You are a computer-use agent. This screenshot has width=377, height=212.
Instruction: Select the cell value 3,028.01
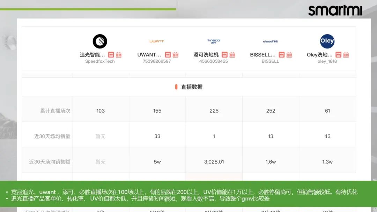(x=214, y=162)
